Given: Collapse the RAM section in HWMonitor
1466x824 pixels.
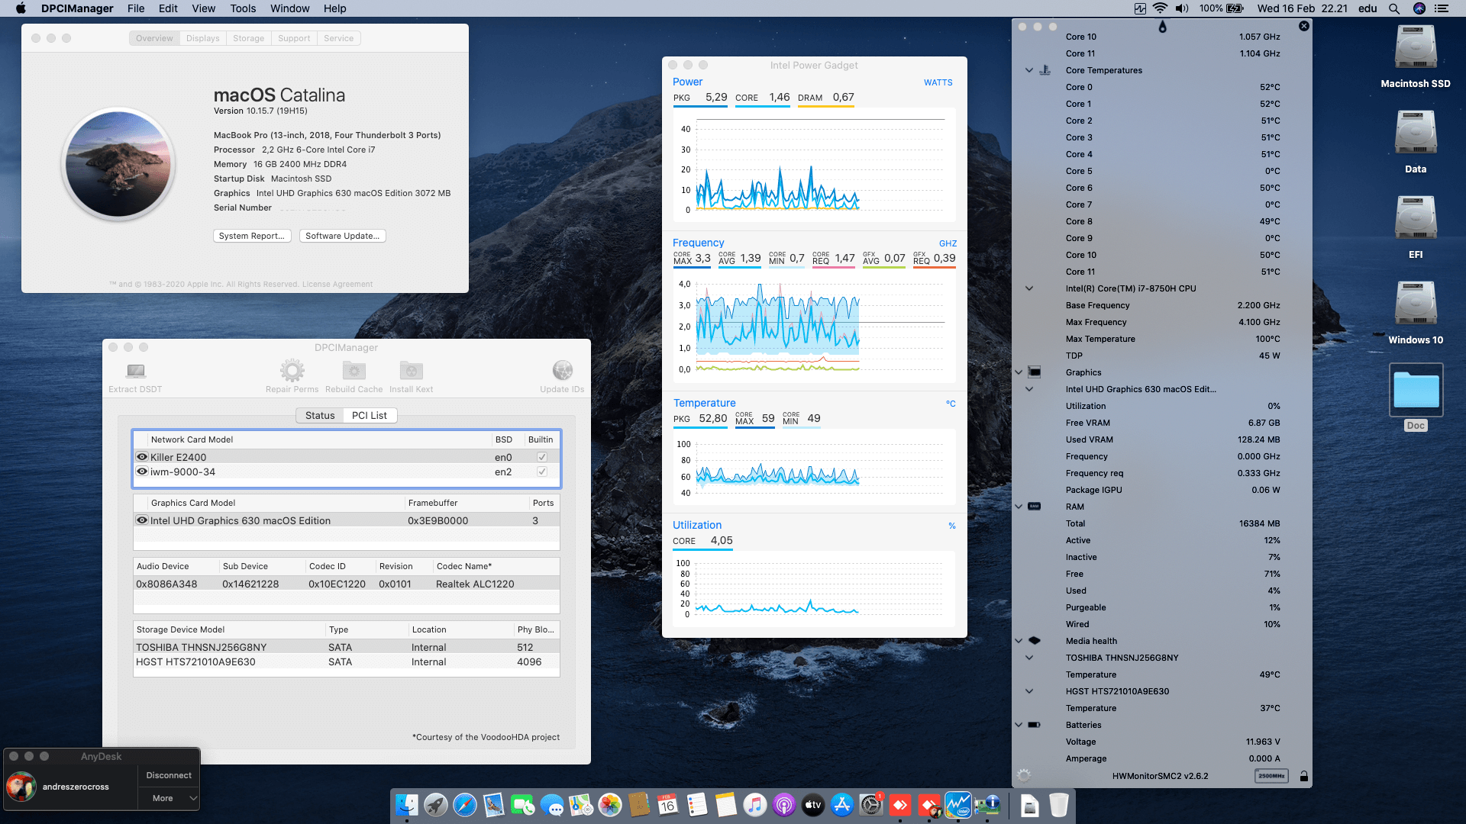Looking at the screenshot, I should (x=1019, y=507).
